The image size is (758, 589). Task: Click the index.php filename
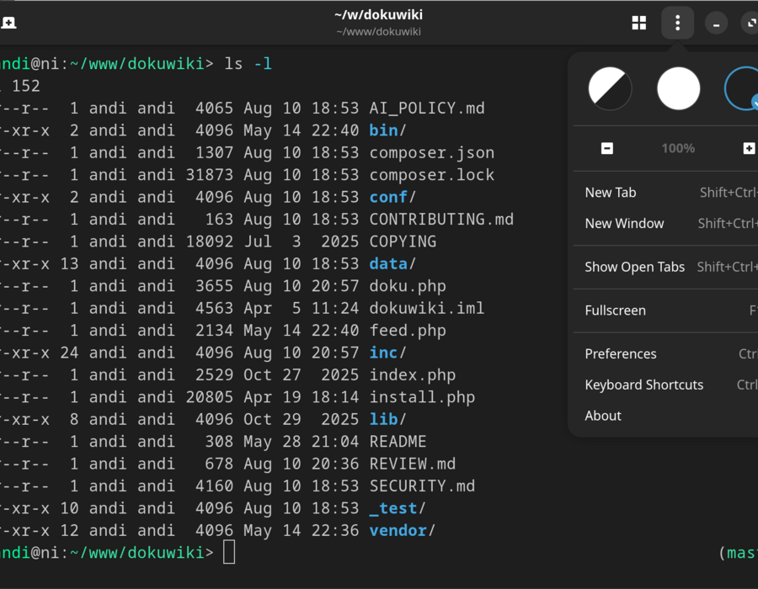(x=413, y=374)
